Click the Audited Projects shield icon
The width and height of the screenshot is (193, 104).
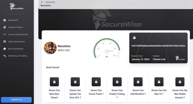pyautogui.click(x=5, y=27)
